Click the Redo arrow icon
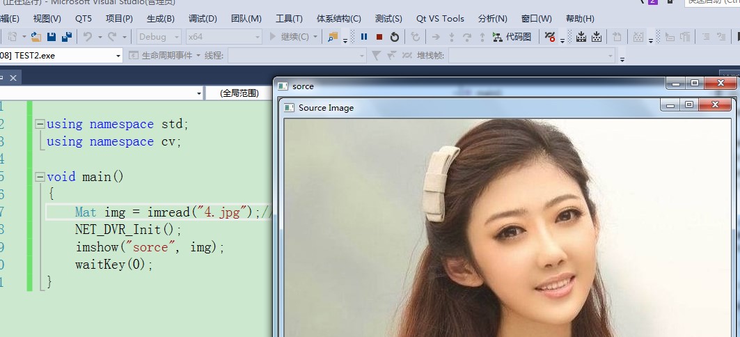 tap(112, 37)
